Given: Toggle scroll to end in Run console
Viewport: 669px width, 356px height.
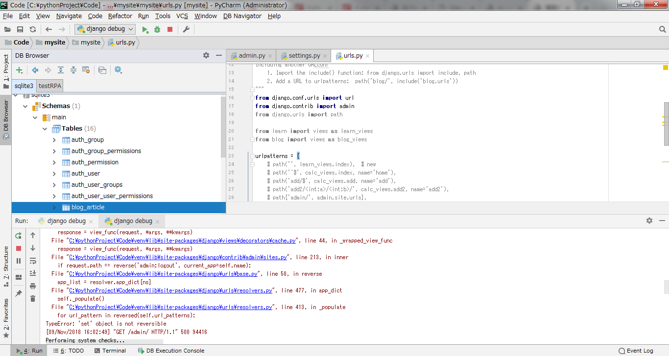Looking at the screenshot, I should pos(33,273).
